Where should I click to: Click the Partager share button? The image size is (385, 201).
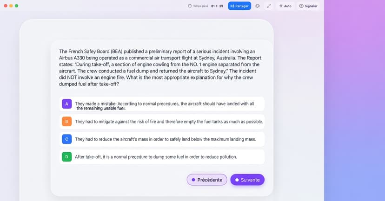pyautogui.click(x=239, y=6)
